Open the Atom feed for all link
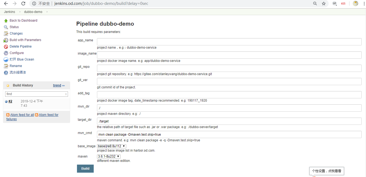 click(x=22, y=115)
